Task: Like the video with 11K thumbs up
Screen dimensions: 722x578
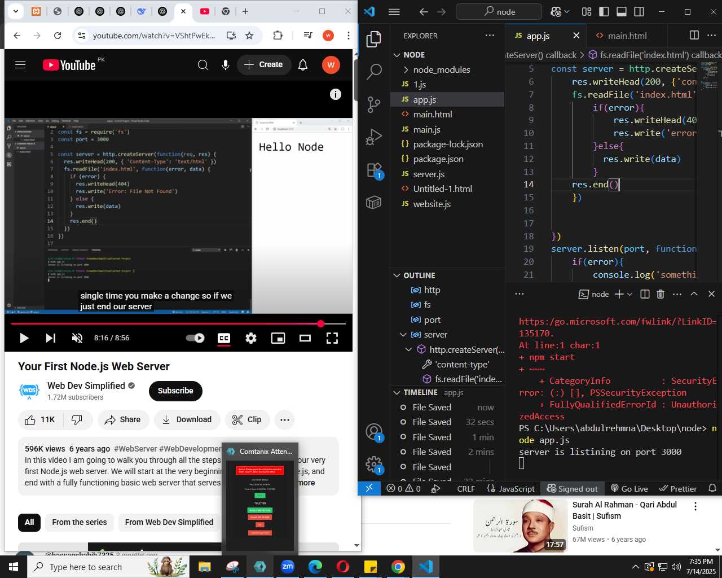Action: click(x=40, y=419)
